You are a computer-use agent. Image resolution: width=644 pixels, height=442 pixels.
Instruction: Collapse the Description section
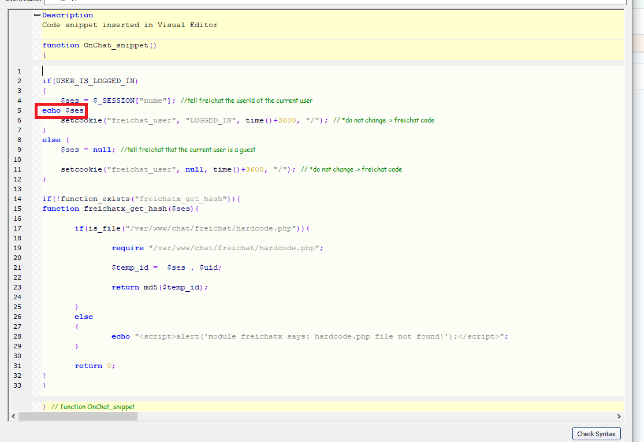37,15
